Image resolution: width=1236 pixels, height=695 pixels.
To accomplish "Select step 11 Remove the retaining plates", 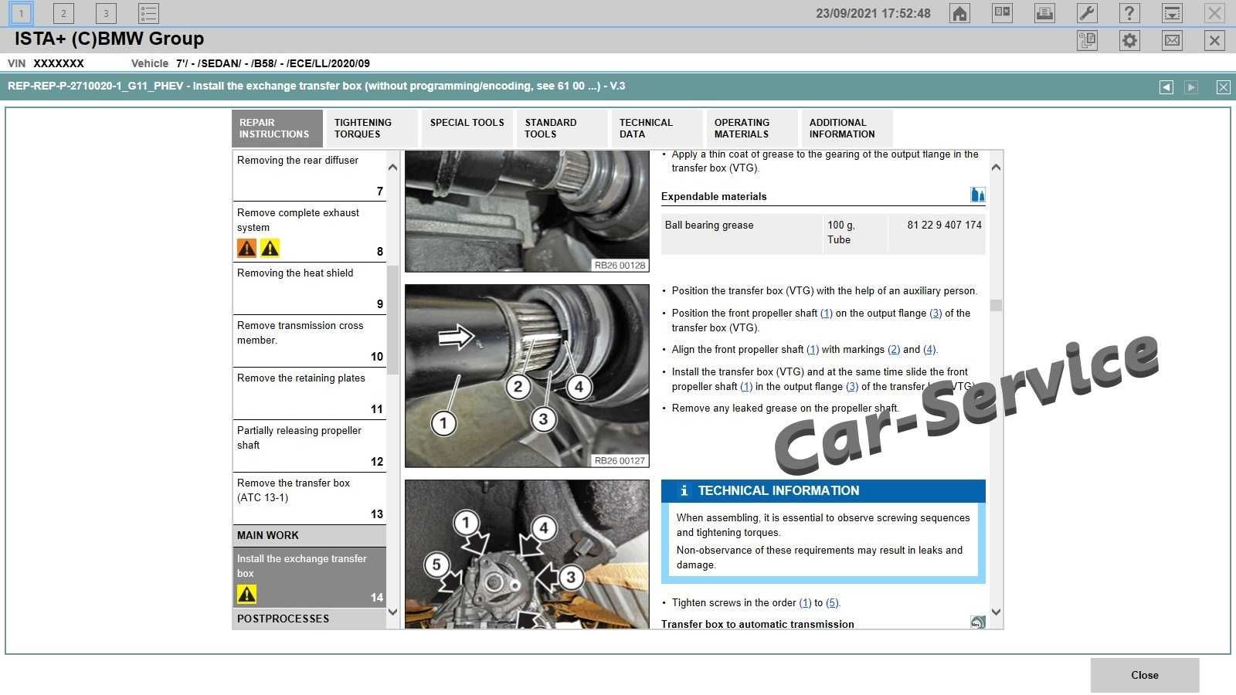I will pyautogui.click(x=309, y=393).
